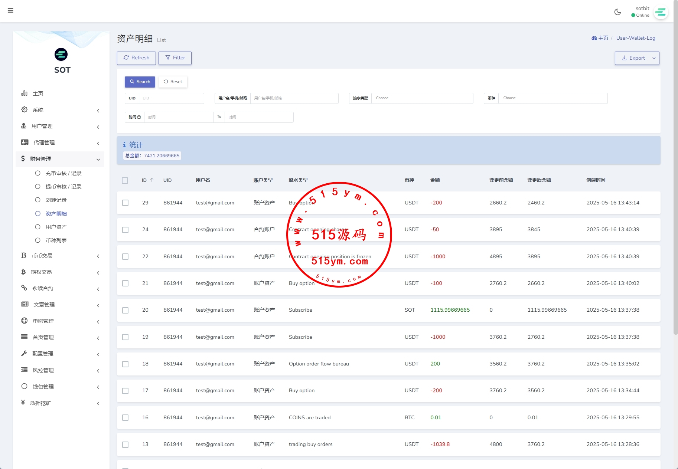This screenshot has height=469, width=678.
Task: Click the sotbit user avatar
Action: click(x=661, y=12)
